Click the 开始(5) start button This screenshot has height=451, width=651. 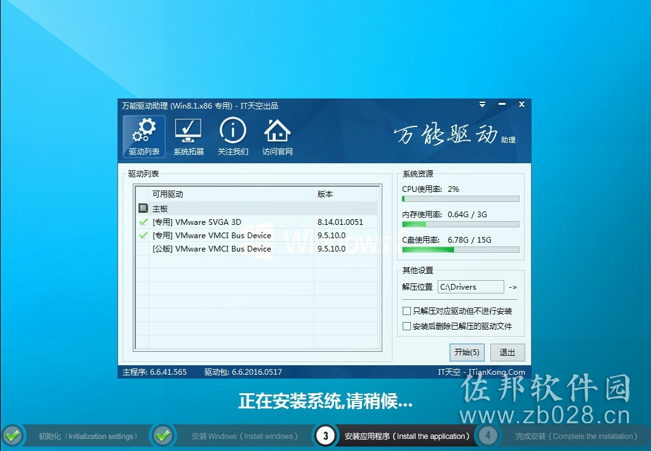(x=467, y=352)
